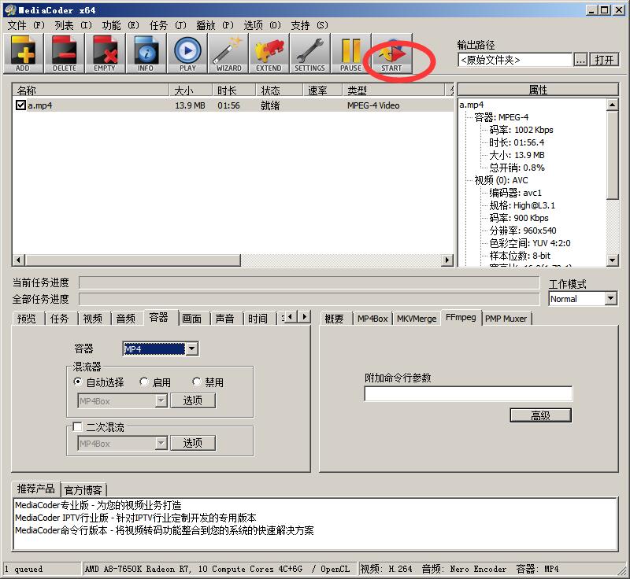The image size is (630, 579).
Task: Enable the 二次混流 checkbox
Action: click(77, 426)
